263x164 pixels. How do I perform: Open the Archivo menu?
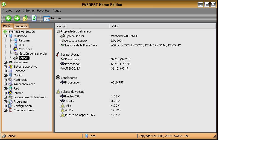click(x=7, y=11)
